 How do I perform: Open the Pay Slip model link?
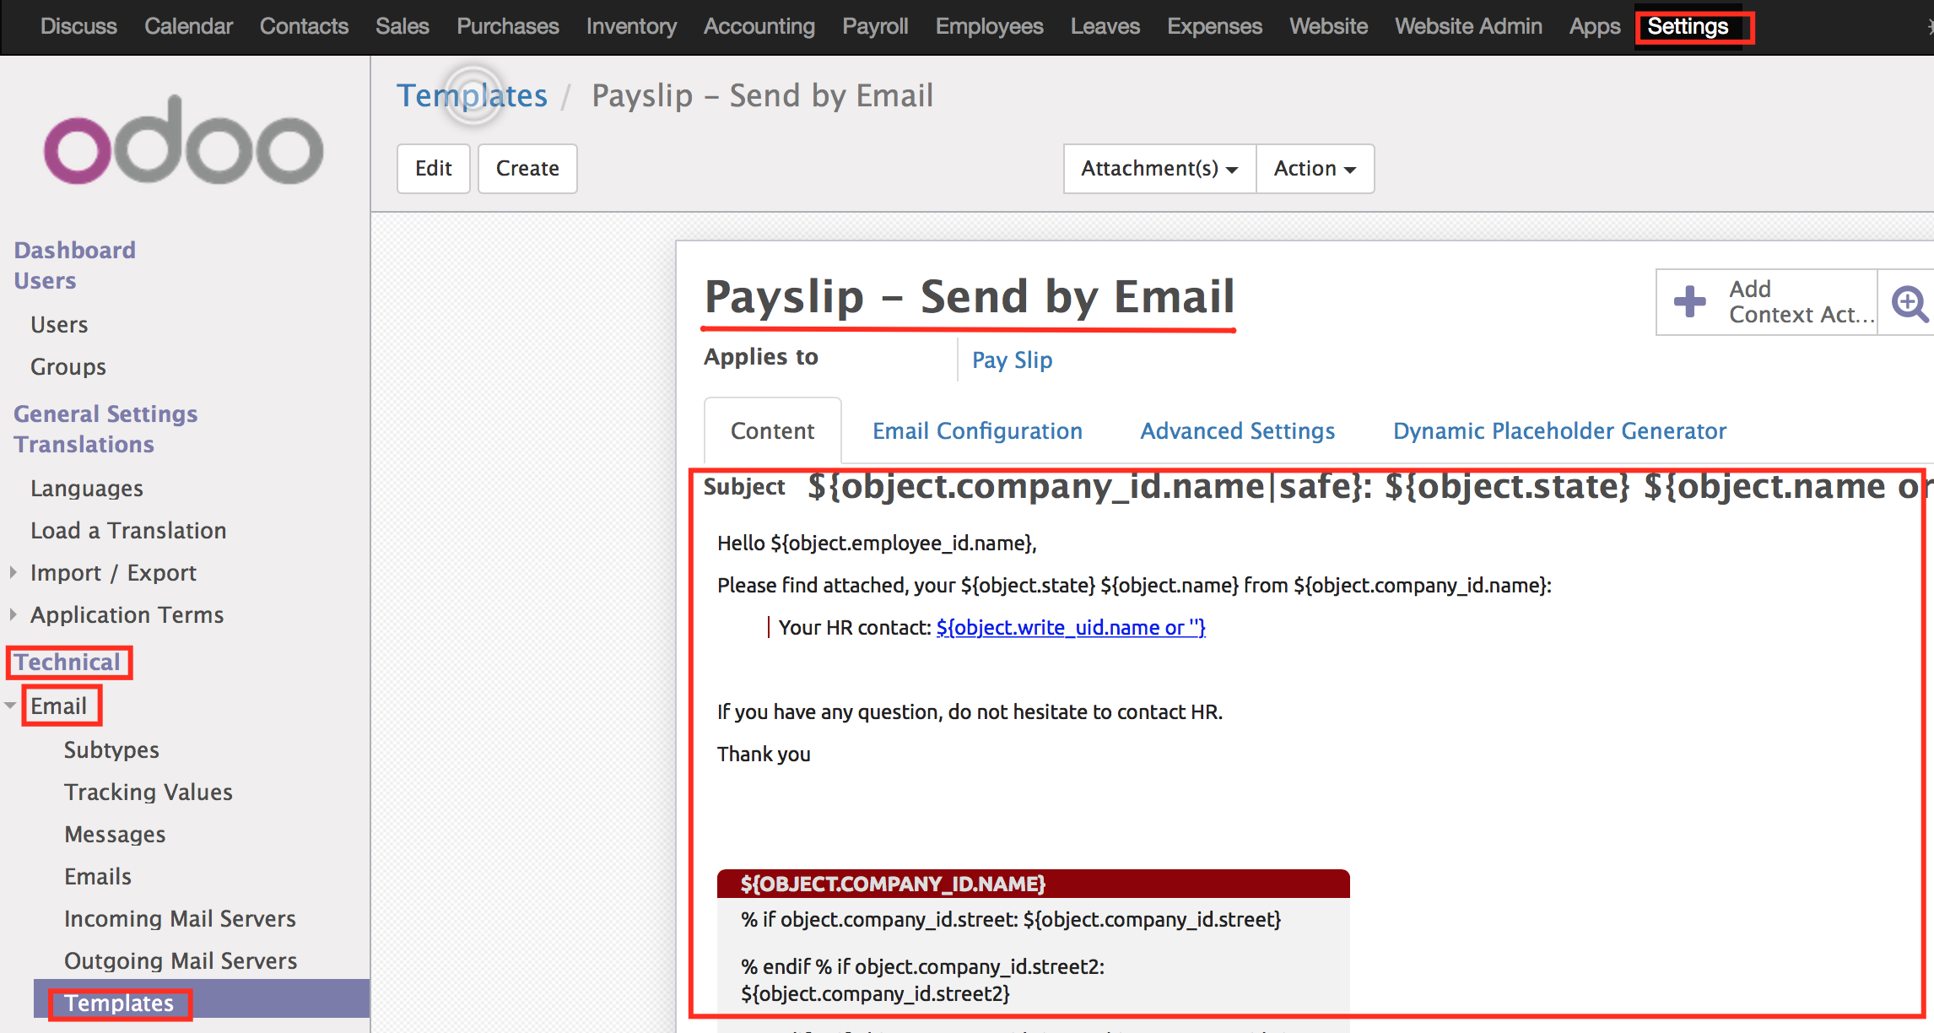pos(1012,360)
